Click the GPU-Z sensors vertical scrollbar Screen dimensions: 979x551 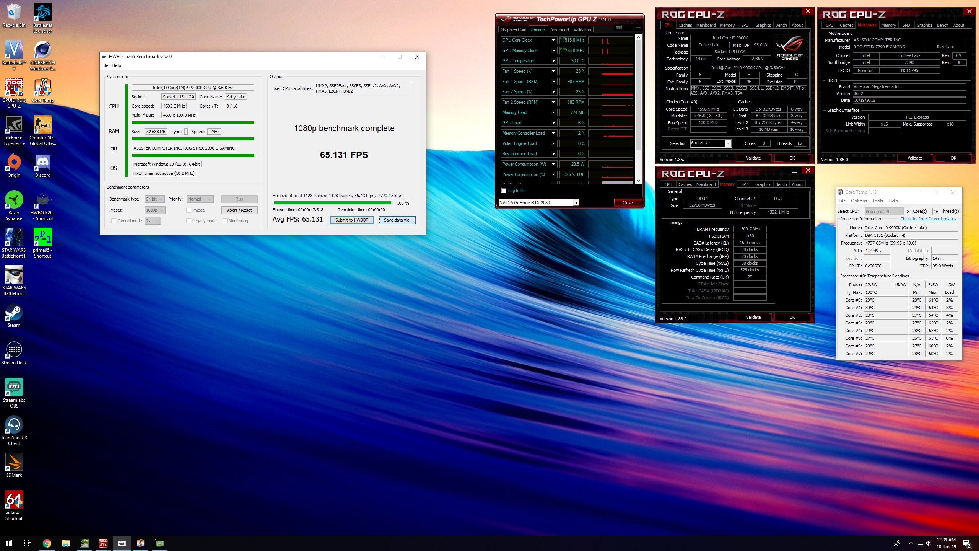(638, 109)
